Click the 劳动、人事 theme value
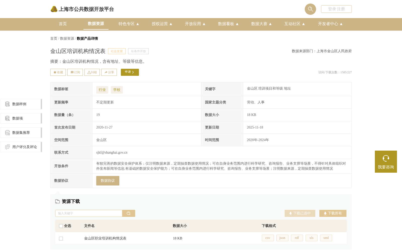 (256, 102)
